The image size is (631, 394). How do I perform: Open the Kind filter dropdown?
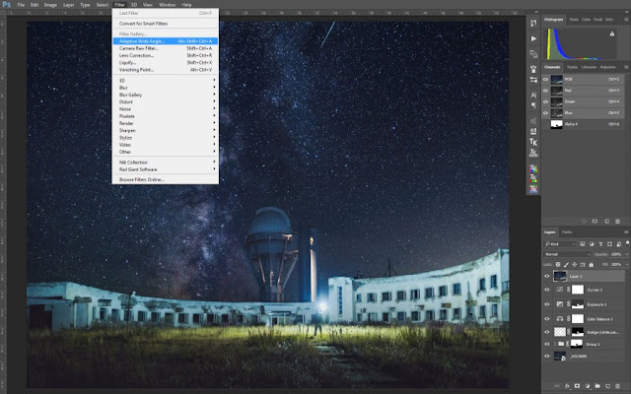(x=560, y=244)
